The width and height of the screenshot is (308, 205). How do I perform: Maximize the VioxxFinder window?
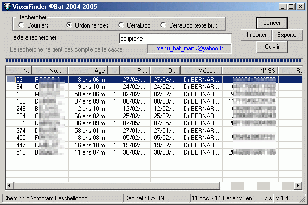tap(291, 7)
